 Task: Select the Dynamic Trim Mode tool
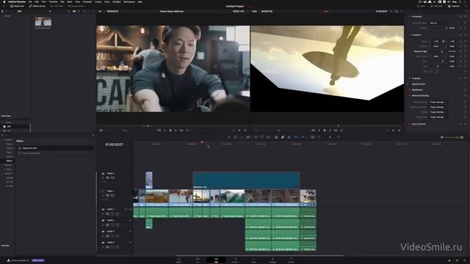tap(242, 137)
